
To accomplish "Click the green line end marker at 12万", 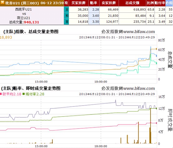I will [156, 109].
